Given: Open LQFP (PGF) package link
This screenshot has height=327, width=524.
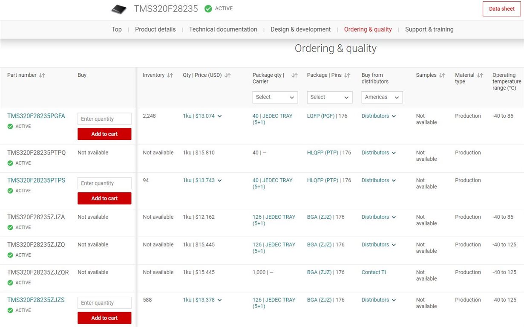Looking at the screenshot, I should coord(320,116).
